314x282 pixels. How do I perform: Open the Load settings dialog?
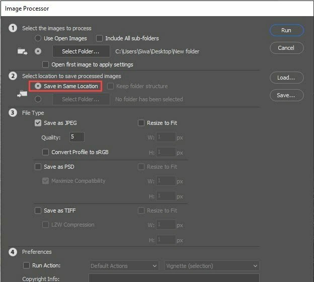tap(286, 78)
